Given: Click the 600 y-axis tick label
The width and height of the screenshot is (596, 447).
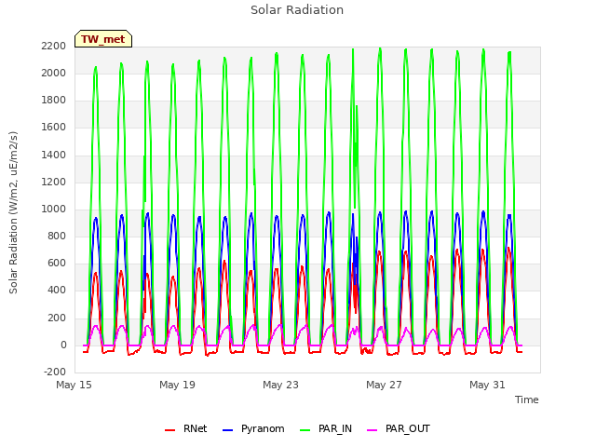Looking at the screenshot, I should click(x=57, y=264).
